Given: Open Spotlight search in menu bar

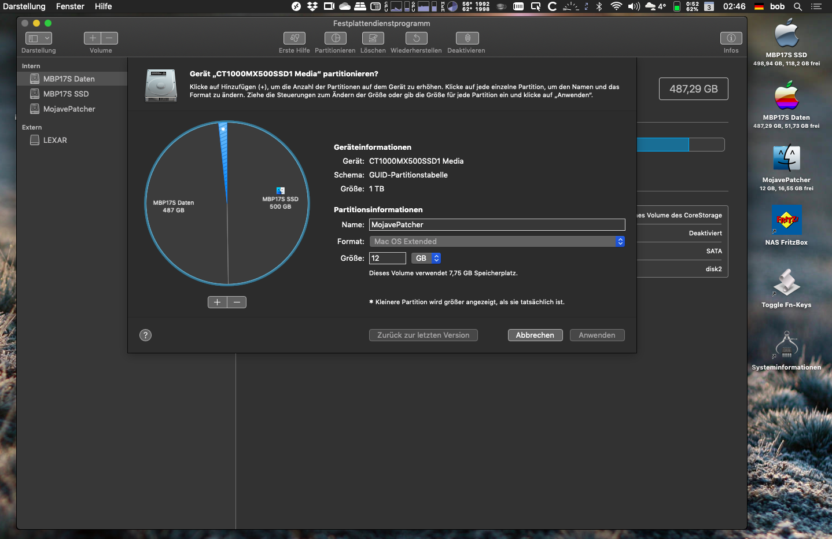Looking at the screenshot, I should [798, 6].
